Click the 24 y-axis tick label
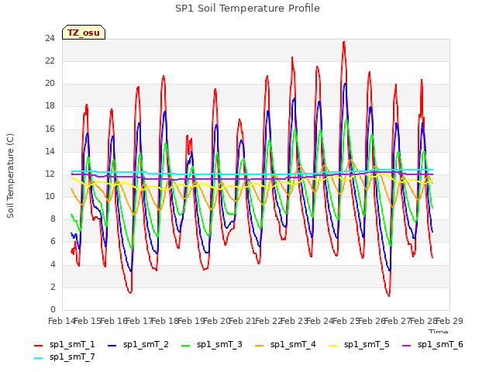496x372 pixels. 50,39
